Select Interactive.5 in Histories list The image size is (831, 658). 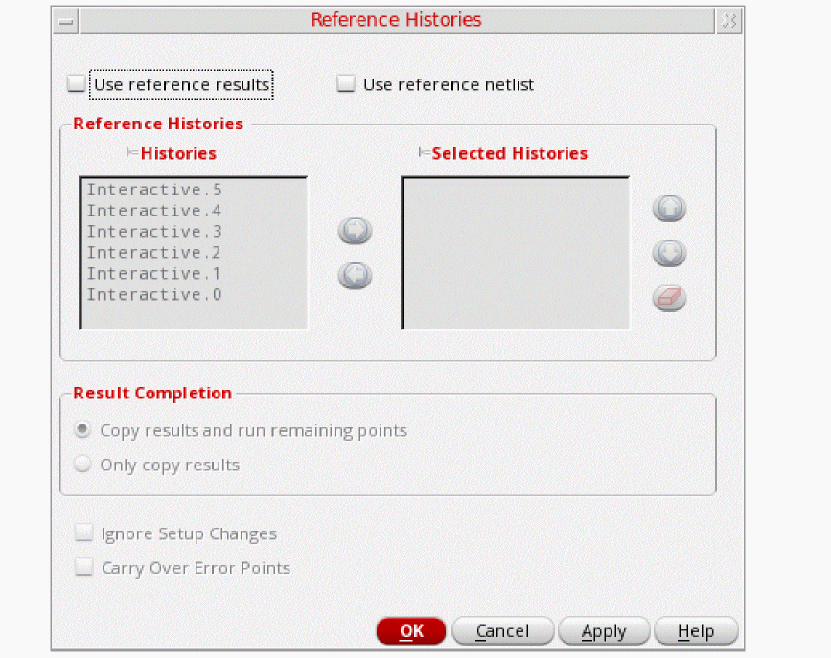(154, 190)
